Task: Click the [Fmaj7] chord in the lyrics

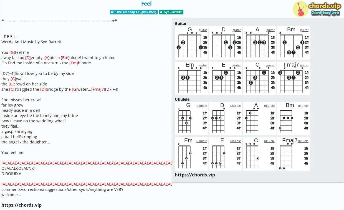Action: 98,89
